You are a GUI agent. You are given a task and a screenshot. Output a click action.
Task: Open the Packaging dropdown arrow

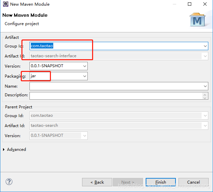click(x=85, y=76)
